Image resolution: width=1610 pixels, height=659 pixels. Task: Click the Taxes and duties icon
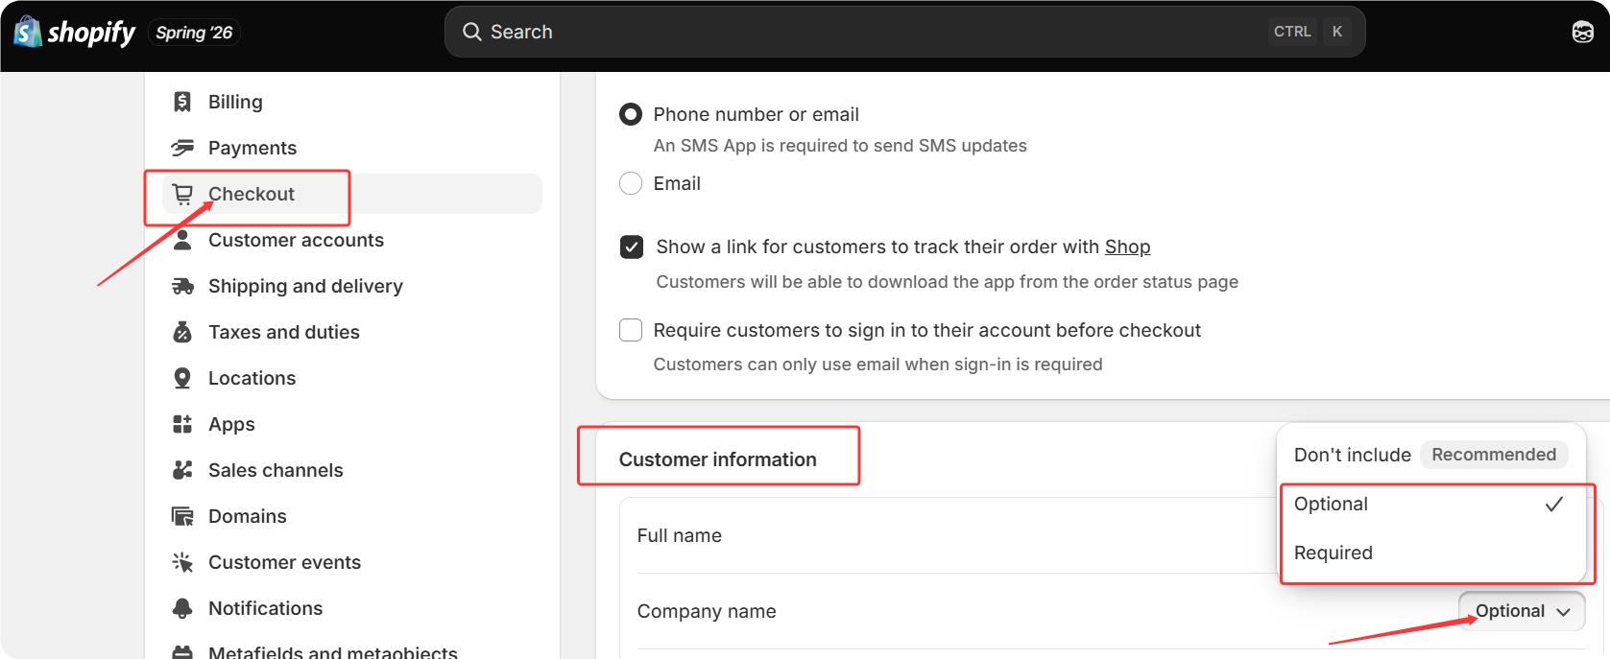click(x=182, y=332)
